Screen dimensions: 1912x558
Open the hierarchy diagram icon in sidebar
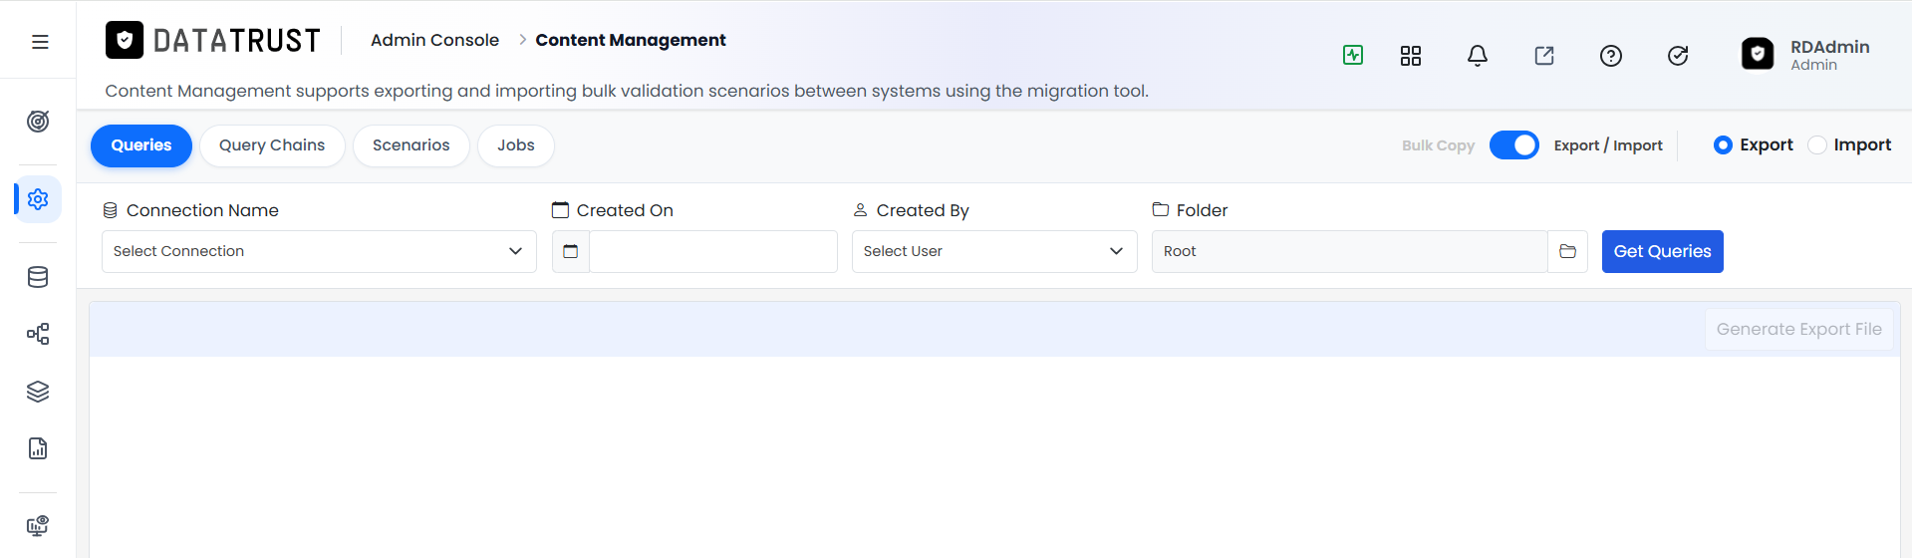point(38,334)
